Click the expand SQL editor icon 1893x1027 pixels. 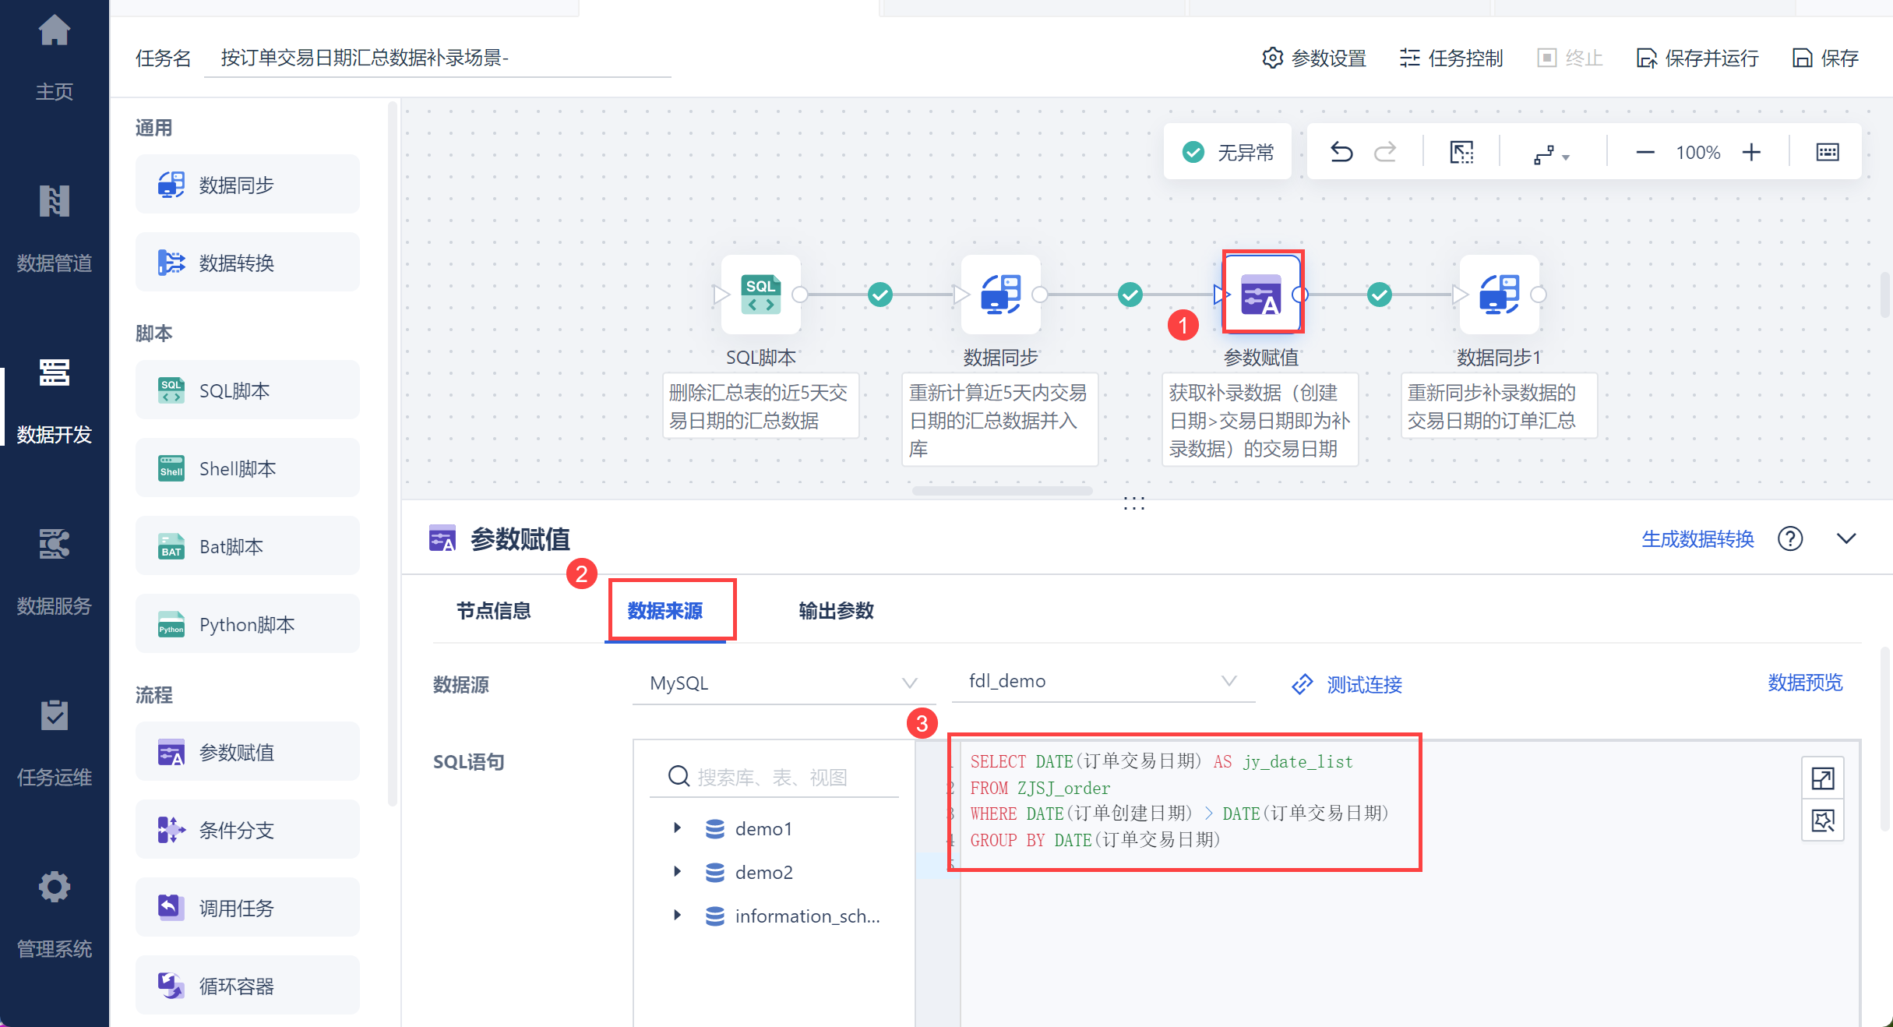coord(1822,778)
